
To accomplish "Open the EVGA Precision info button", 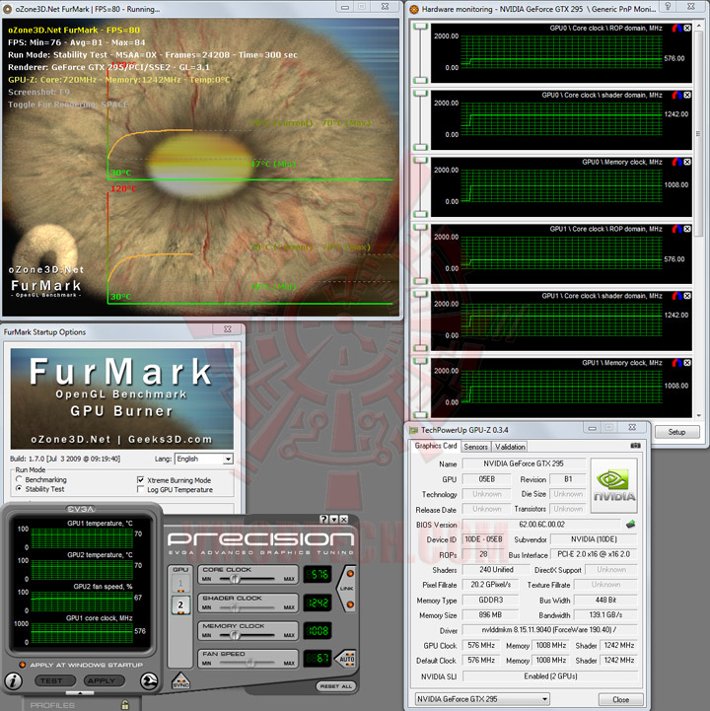I will 14,680.
